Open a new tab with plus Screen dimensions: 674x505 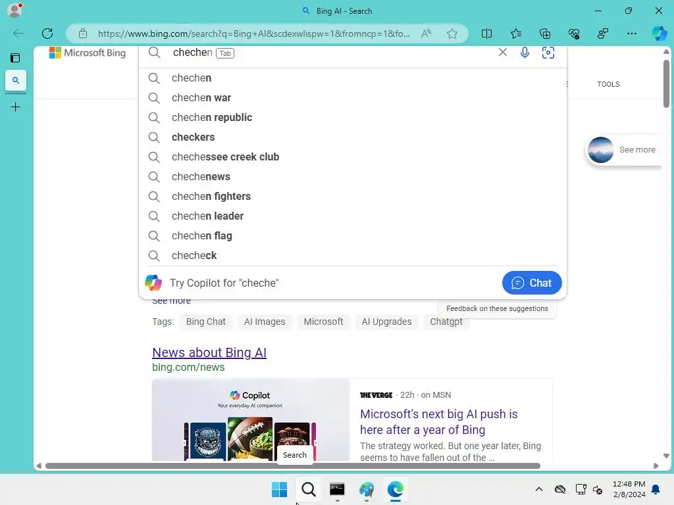click(16, 107)
